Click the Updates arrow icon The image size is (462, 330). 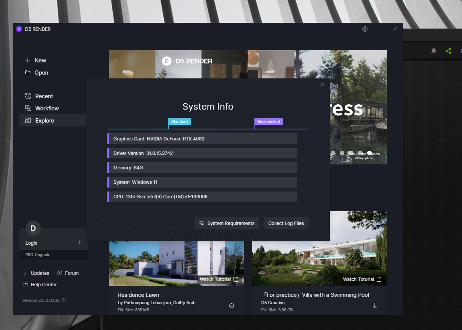pos(26,273)
